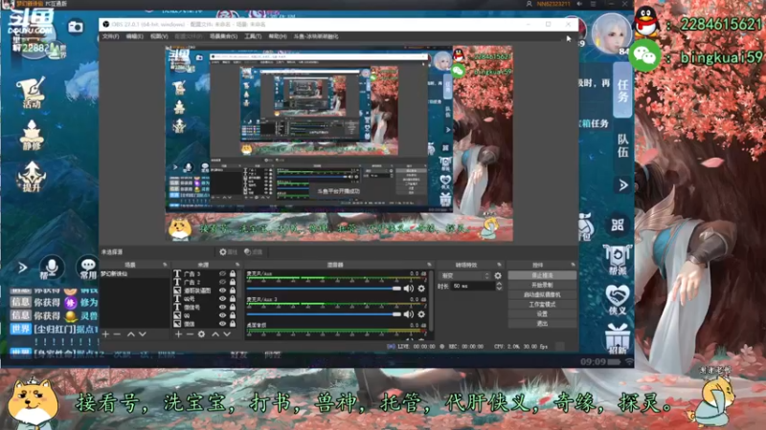
Task: Open the 侠义 handshake heart icon
Action: [618, 299]
